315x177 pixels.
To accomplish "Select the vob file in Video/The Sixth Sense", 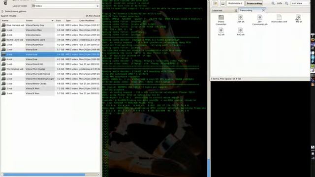I will coord(50,74).
